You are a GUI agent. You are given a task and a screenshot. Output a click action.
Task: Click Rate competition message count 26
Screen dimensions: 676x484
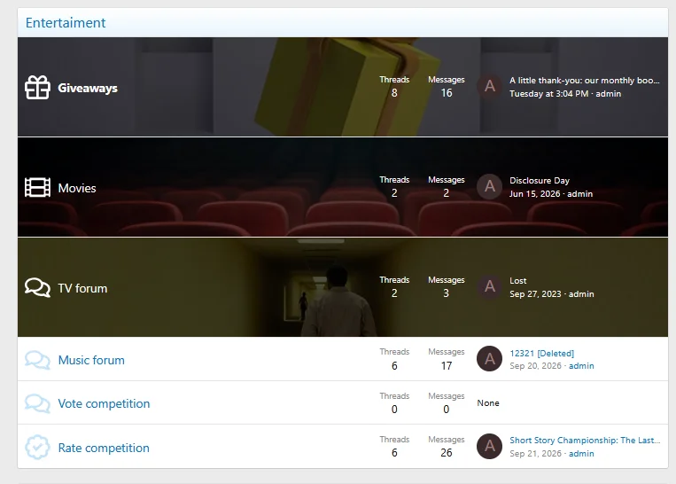(447, 452)
